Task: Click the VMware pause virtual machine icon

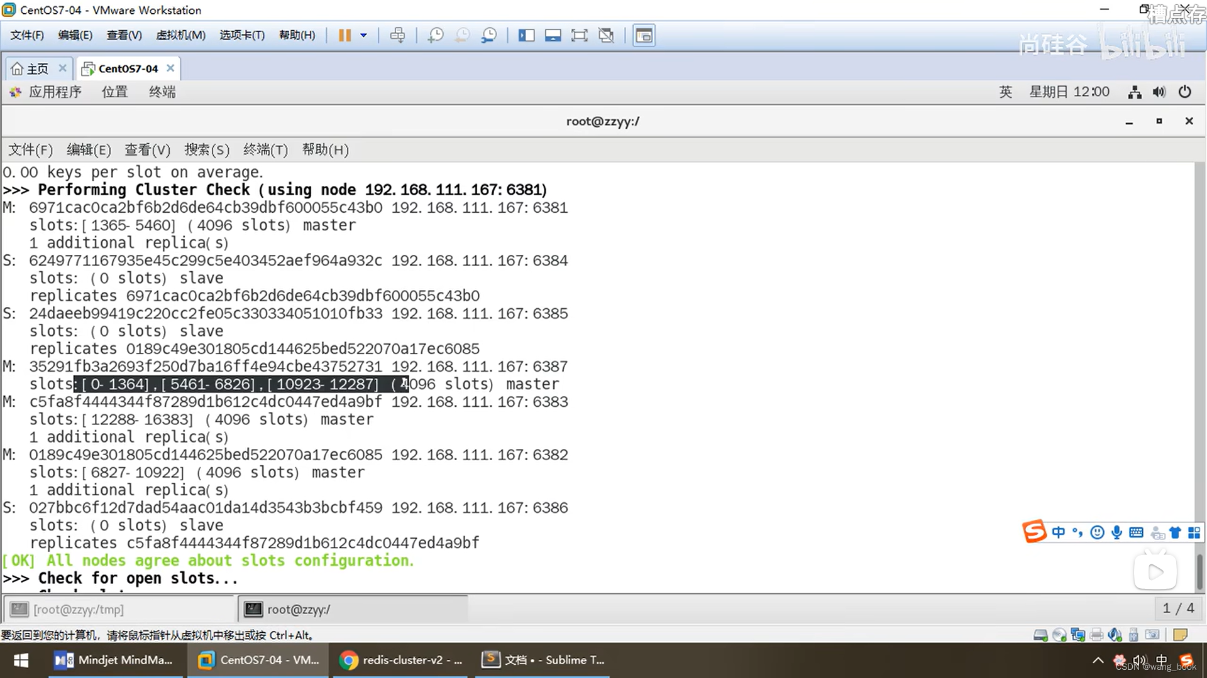Action: [344, 36]
